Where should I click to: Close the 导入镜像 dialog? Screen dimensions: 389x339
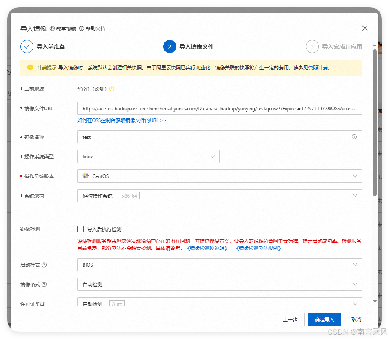pyautogui.click(x=365, y=28)
